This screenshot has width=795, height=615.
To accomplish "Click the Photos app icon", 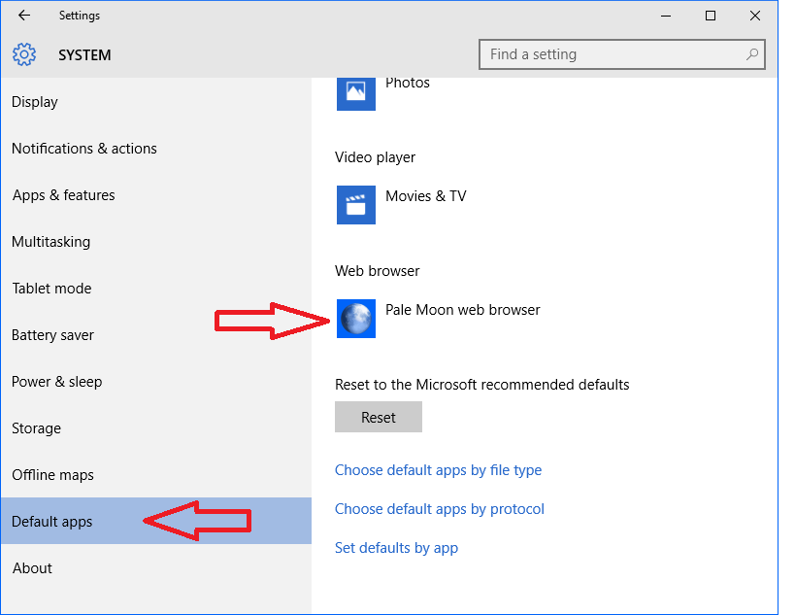I will point(356,93).
